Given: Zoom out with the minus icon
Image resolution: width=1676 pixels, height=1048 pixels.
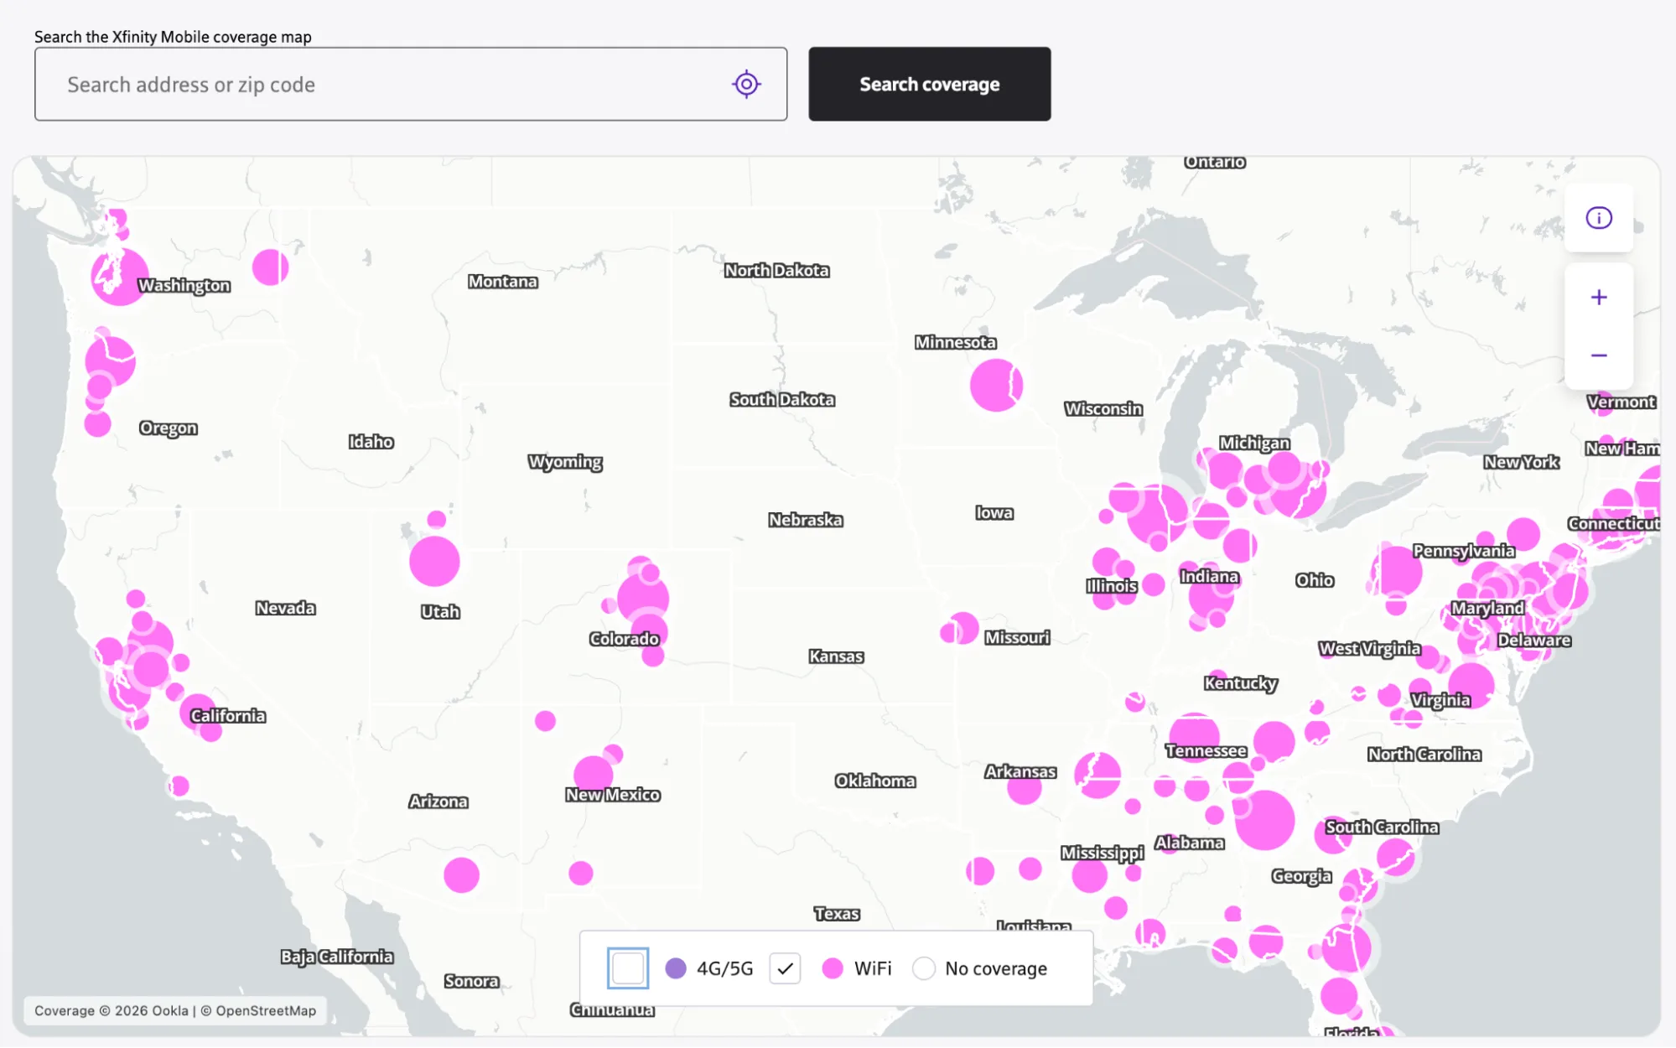Looking at the screenshot, I should click(x=1598, y=355).
